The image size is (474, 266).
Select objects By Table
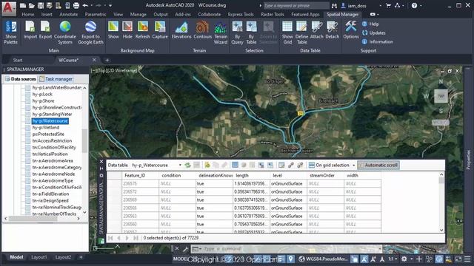(x=251, y=32)
